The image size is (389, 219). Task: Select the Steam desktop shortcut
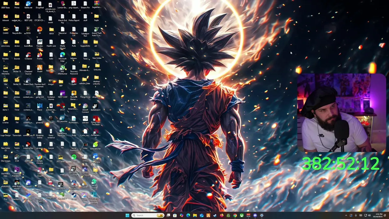[74, 196]
